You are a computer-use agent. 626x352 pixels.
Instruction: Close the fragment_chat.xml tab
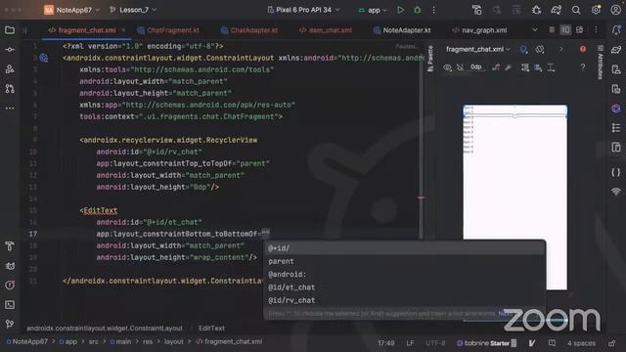123,30
